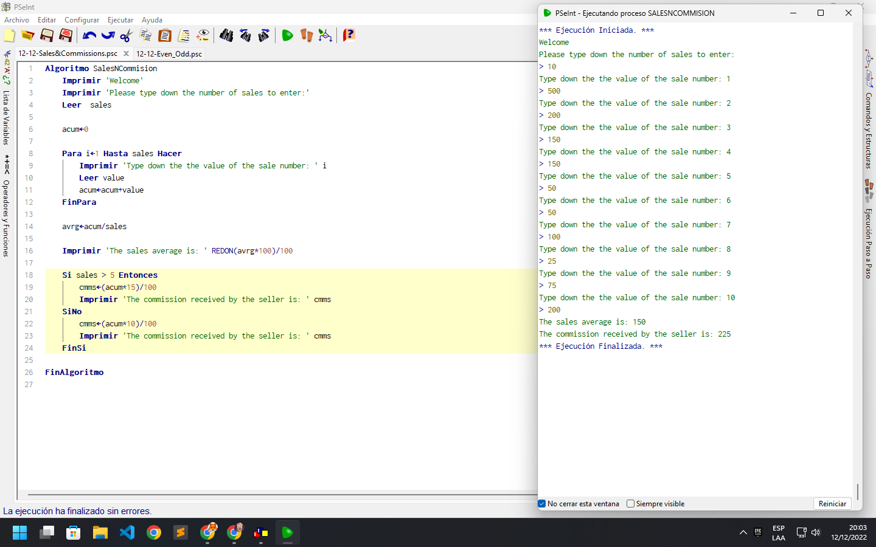Close the 12-12-Sales&Commissions.psc tab

[126, 53]
